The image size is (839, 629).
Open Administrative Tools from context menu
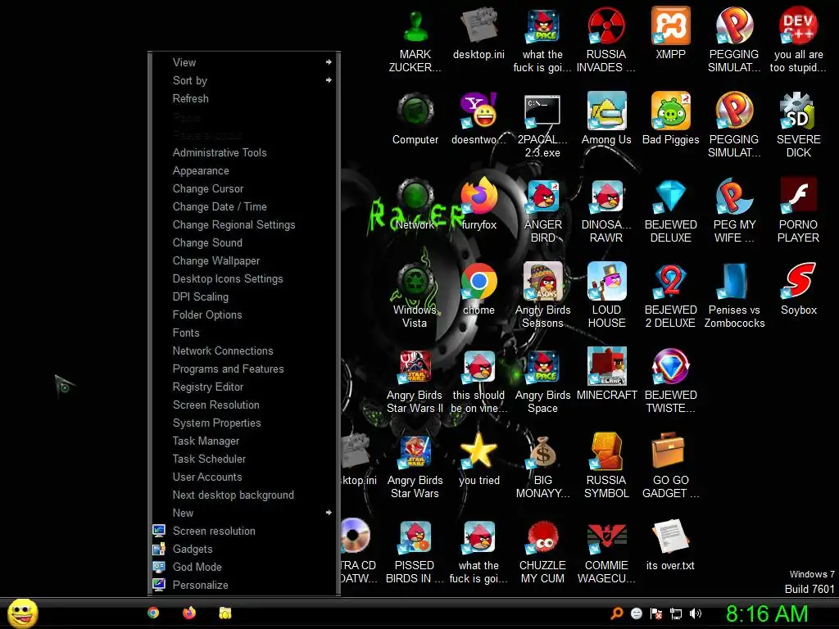(x=247, y=152)
